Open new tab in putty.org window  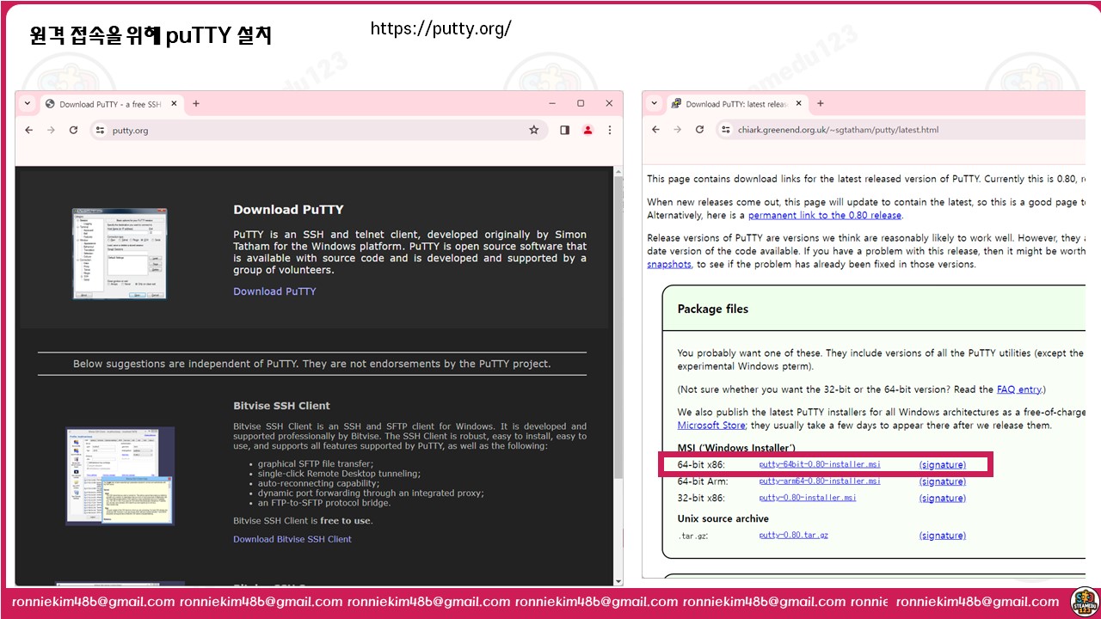196,103
